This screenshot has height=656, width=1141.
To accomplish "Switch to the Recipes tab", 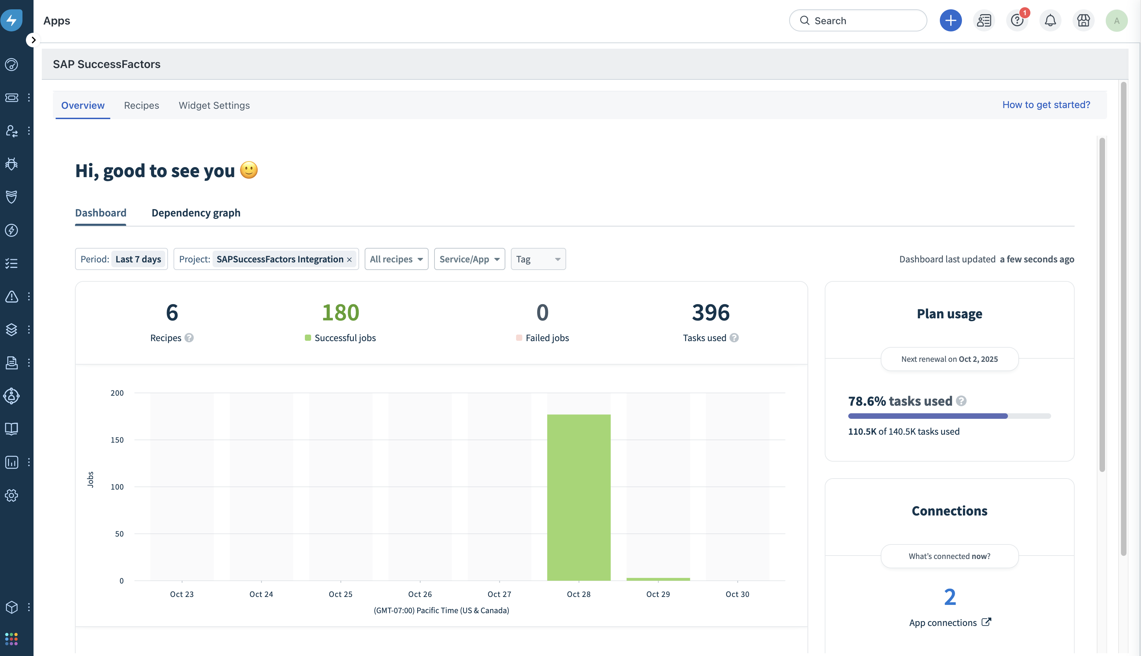I will [141, 105].
